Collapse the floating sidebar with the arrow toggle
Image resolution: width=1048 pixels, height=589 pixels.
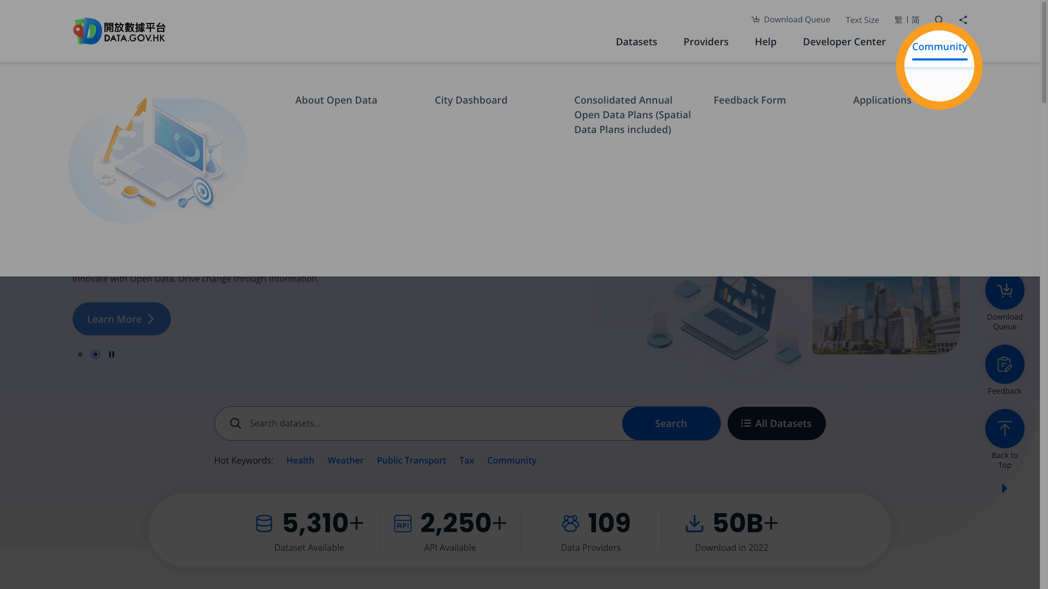[1004, 488]
